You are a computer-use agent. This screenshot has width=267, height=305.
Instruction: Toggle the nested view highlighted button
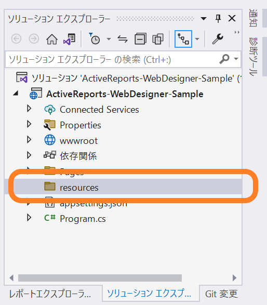click(x=183, y=38)
